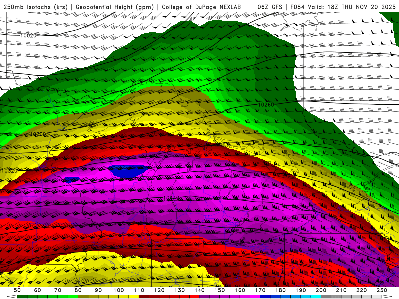399x299 pixels.
Task: Click the "F084" forecast hour text
Action: click(297, 7)
